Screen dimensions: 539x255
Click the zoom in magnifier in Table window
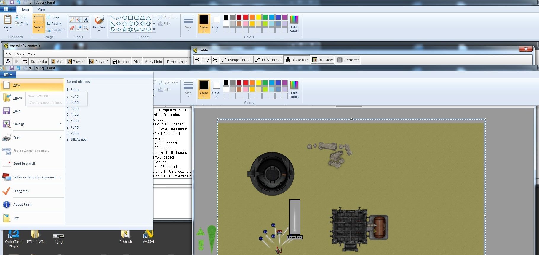pyautogui.click(x=197, y=60)
